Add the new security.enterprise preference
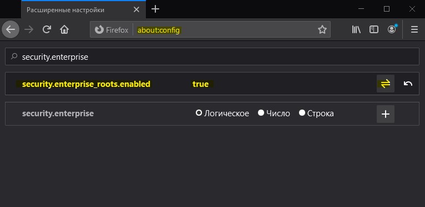 coord(386,114)
